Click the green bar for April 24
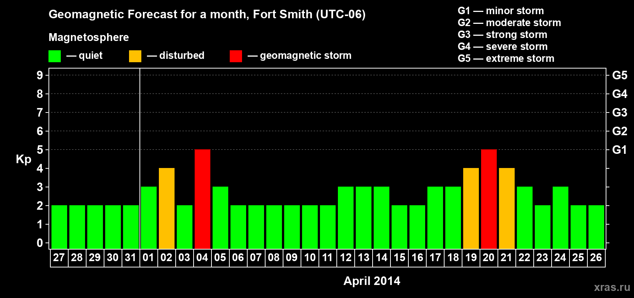The height and width of the screenshot is (298, 634). pyautogui.click(x=561, y=218)
